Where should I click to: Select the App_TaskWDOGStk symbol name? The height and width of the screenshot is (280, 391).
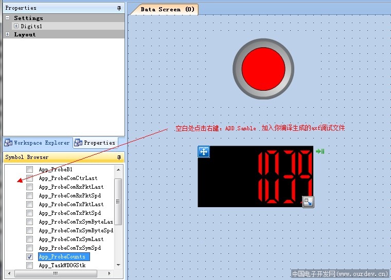pyautogui.click(x=62, y=265)
